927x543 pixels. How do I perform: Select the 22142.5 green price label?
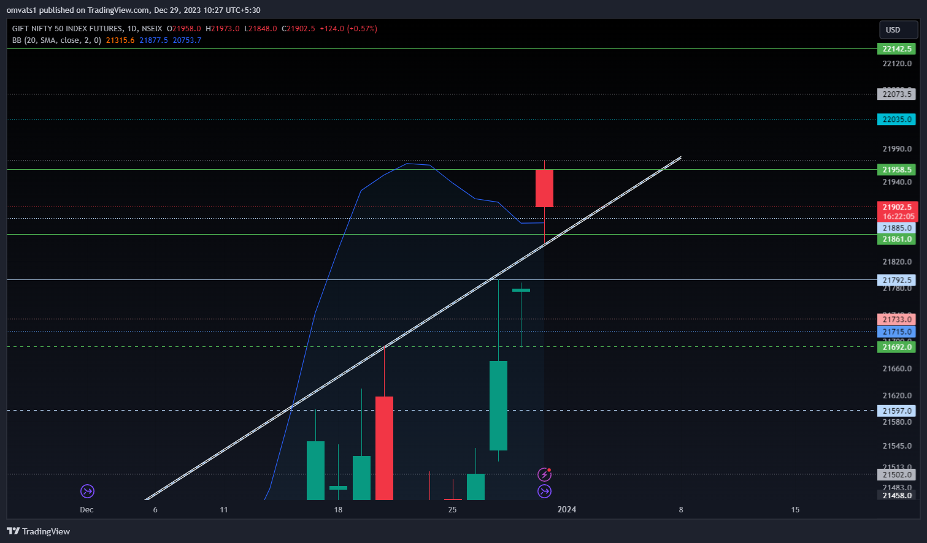point(896,49)
